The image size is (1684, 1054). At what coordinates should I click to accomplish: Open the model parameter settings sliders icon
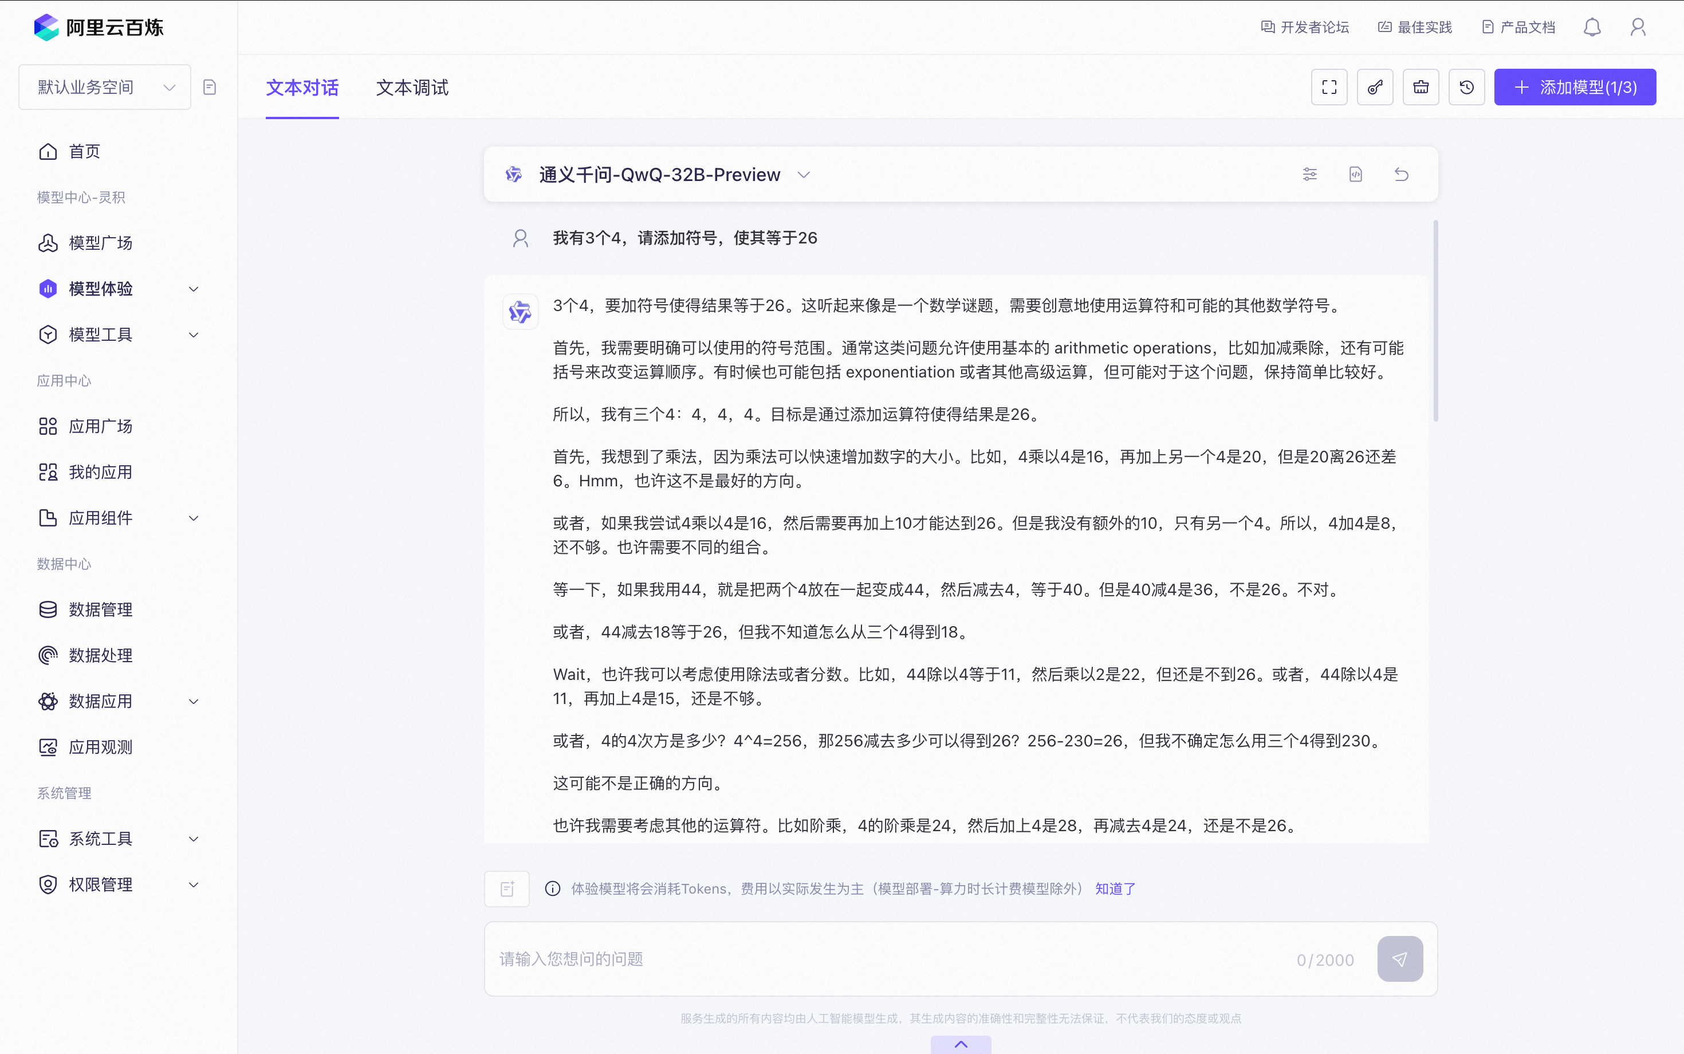[1310, 174]
